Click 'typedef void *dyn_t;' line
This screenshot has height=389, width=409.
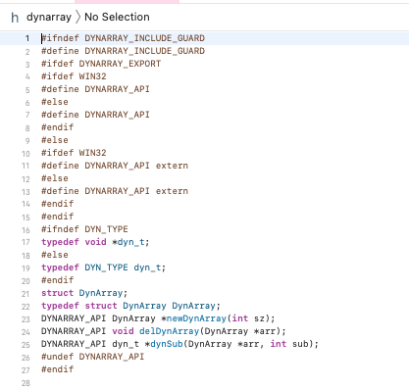pyautogui.click(x=95, y=242)
